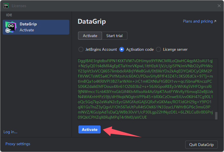224x152 pixels.
Task: Switch to the Start trial tab
Action: [115, 36]
